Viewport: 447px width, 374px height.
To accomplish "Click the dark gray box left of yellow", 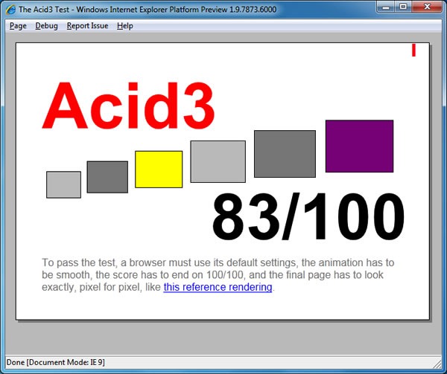I will pos(107,177).
